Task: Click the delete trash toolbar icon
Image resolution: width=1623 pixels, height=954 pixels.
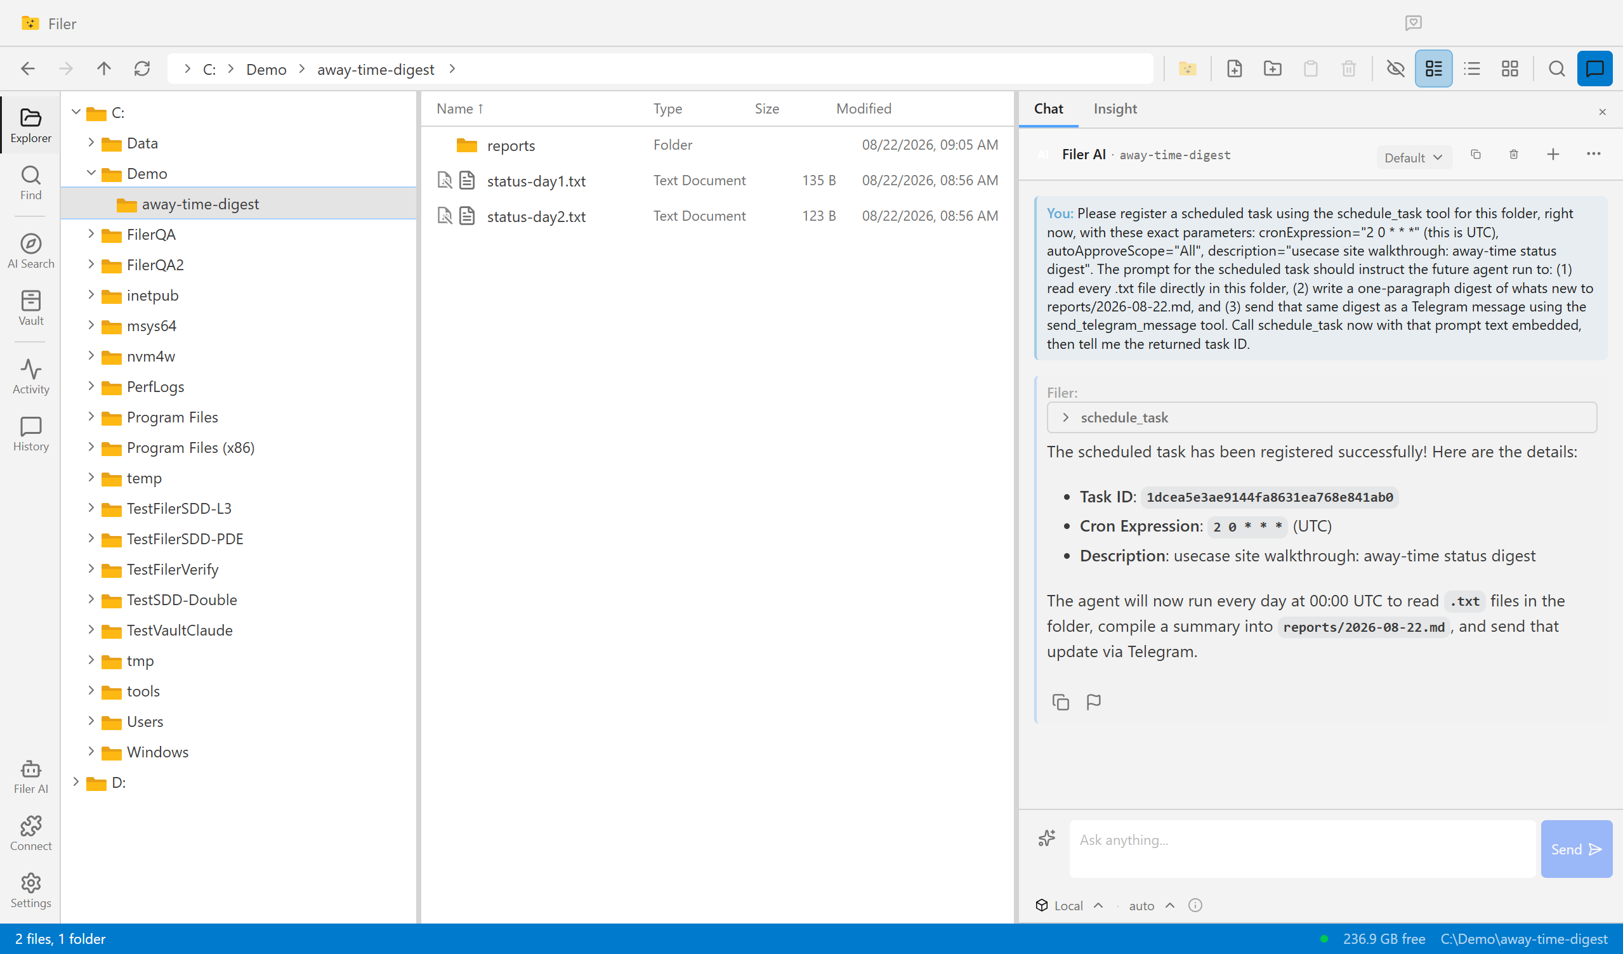Action: coord(1349,69)
